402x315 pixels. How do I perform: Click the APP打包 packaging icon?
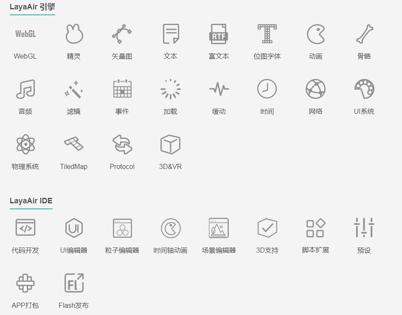pos(25,283)
